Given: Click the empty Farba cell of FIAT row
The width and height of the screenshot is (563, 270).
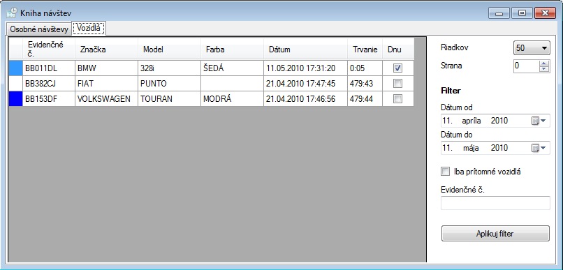Looking at the screenshot, I should click(x=232, y=84).
